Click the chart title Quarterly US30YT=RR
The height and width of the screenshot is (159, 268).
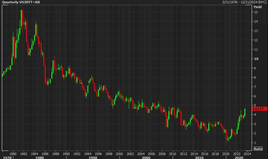pyautogui.click(x=21, y=2)
